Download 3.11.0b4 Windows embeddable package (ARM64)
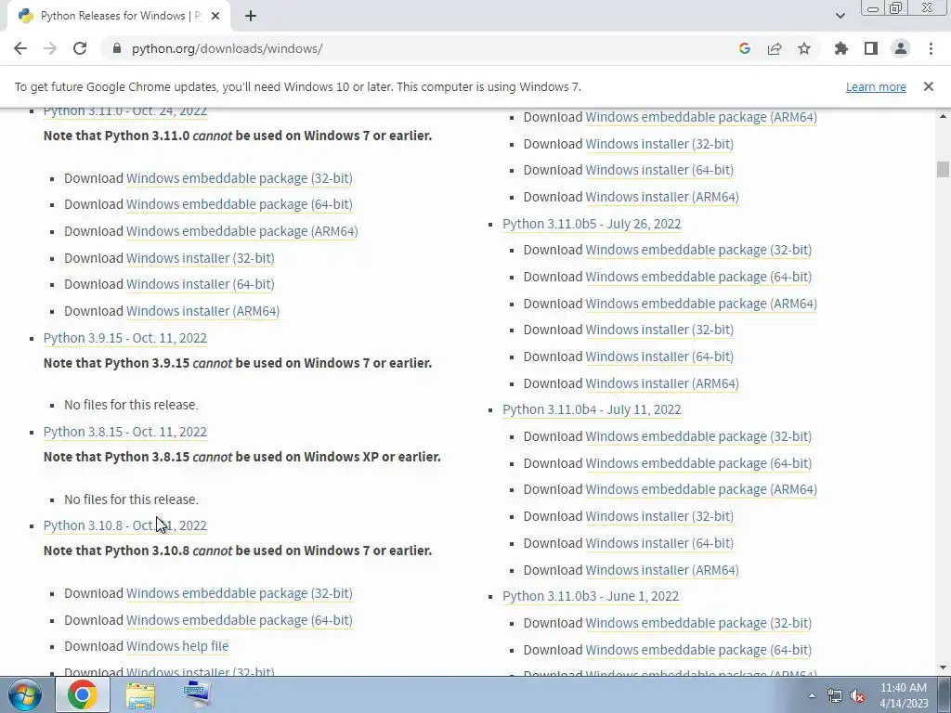Screen dimensions: 951x713 click(x=701, y=489)
